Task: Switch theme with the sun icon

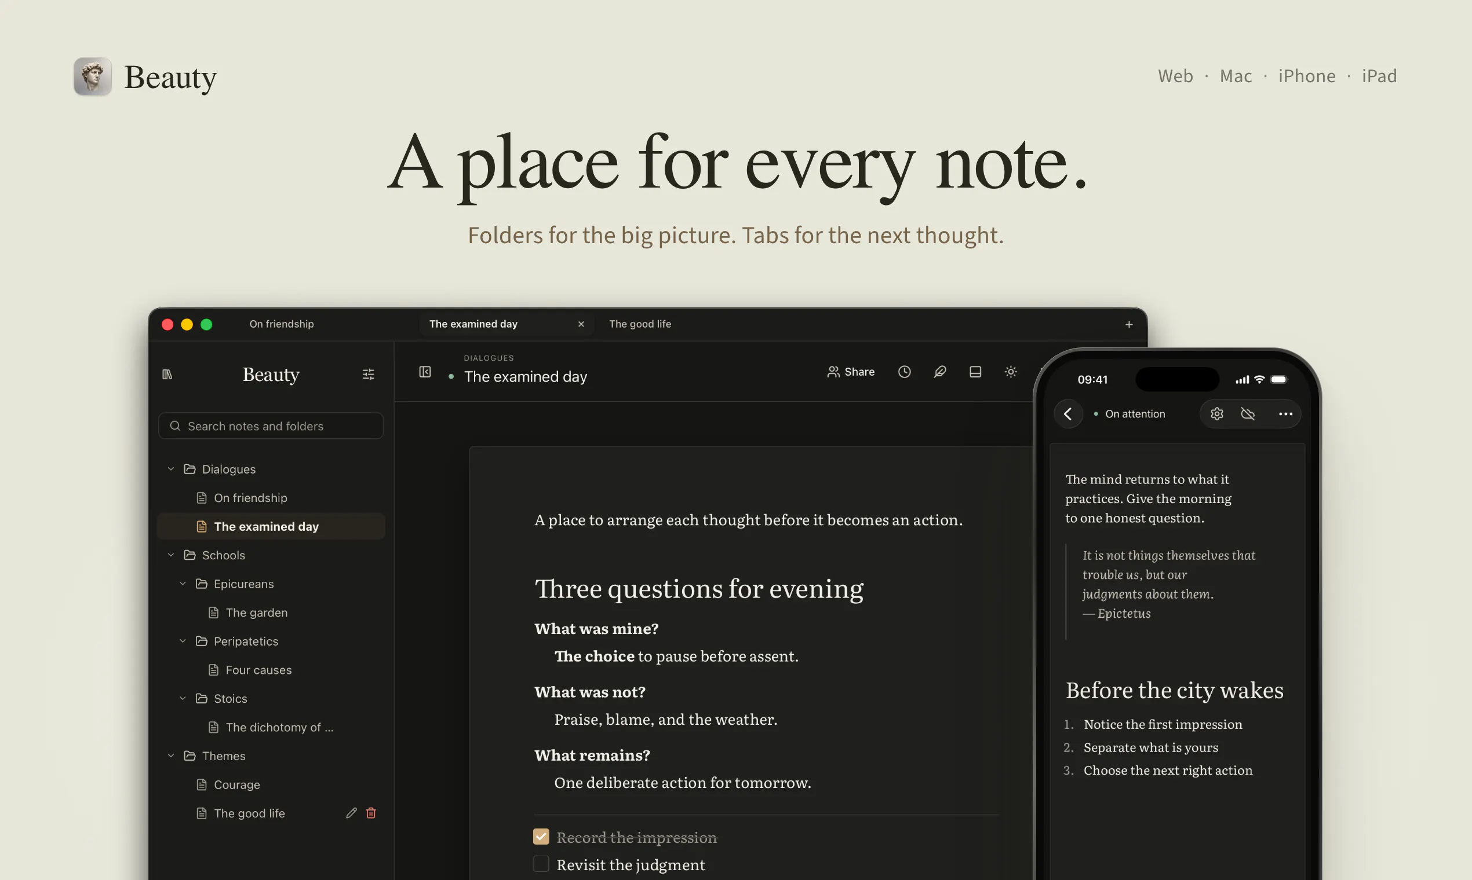Action: point(1011,372)
